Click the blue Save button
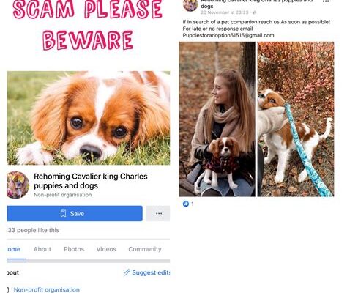Image resolution: width=347 pixels, height=293 pixels. point(75,213)
